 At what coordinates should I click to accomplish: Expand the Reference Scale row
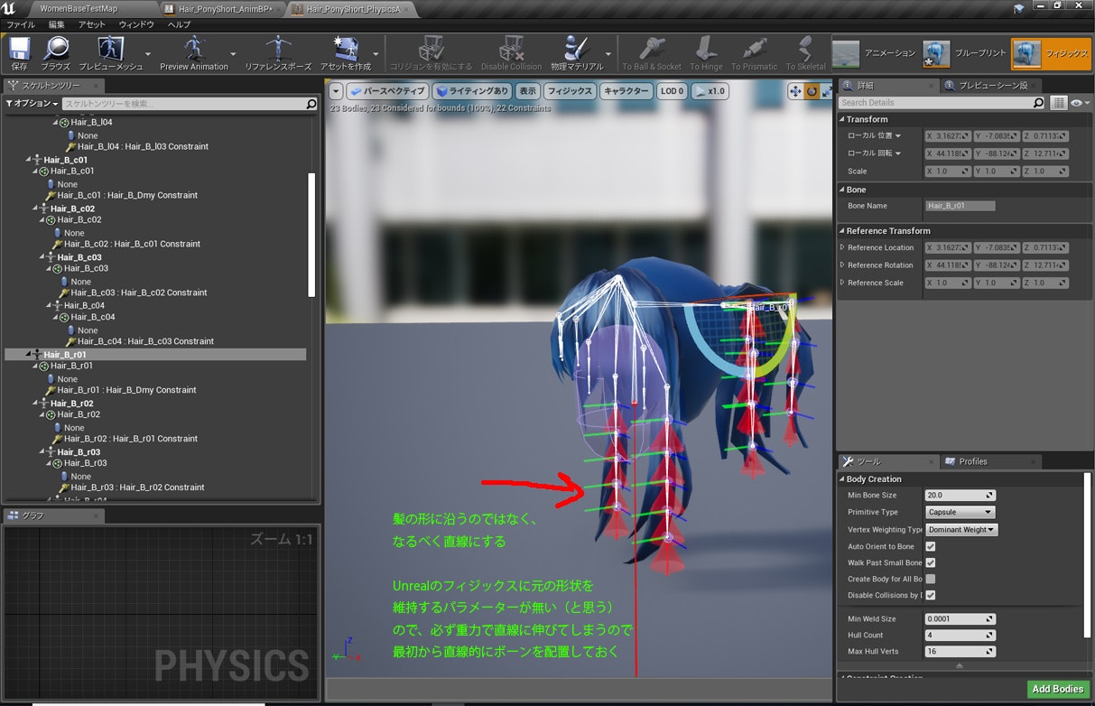coord(842,283)
